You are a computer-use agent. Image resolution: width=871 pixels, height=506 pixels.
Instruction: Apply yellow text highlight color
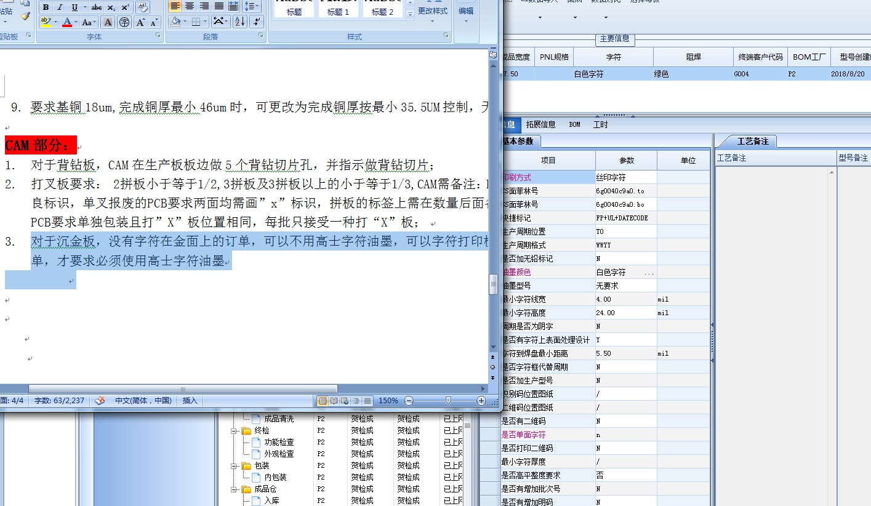click(x=46, y=22)
